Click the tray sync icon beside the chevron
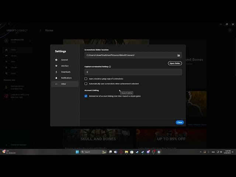The width and height of the screenshot is (236, 177). 205,152
